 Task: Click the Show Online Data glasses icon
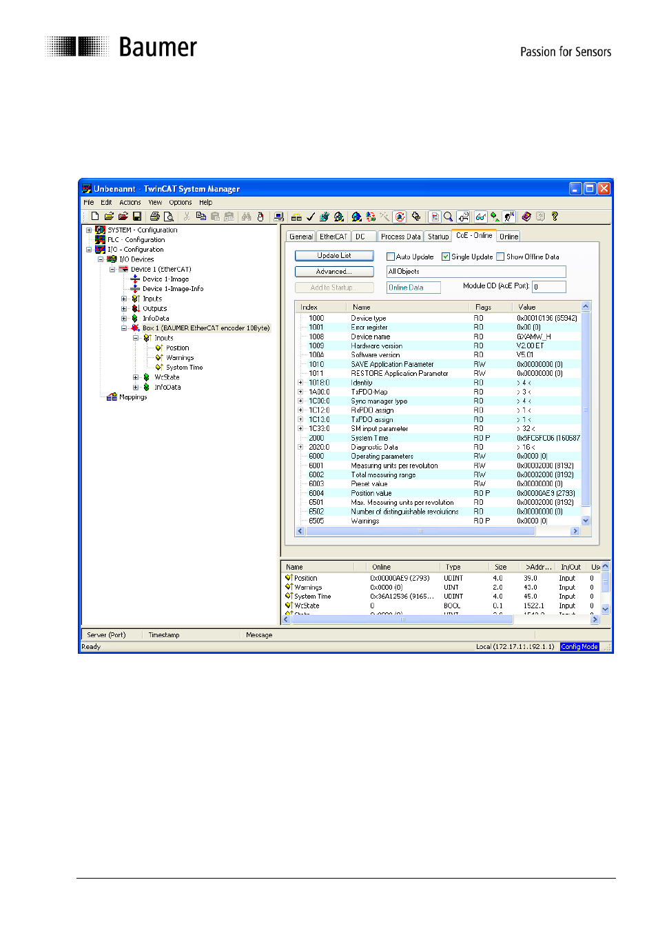[481, 217]
